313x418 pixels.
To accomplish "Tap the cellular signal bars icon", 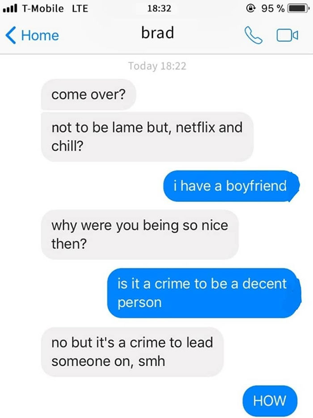I will pos(10,8).
